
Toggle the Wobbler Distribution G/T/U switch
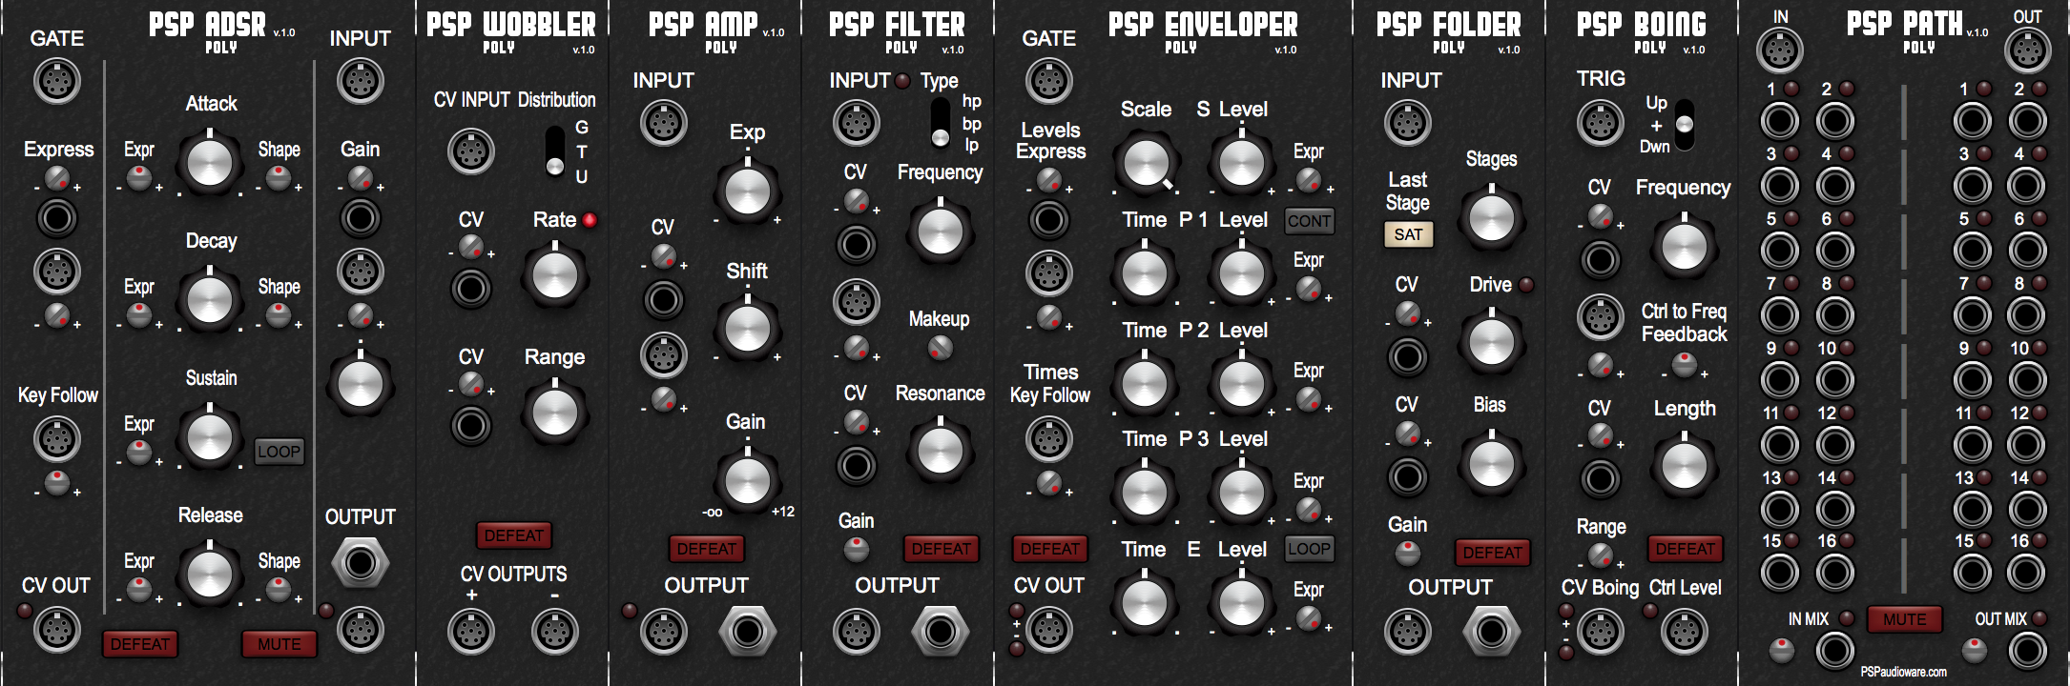pyautogui.click(x=555, y=151)
